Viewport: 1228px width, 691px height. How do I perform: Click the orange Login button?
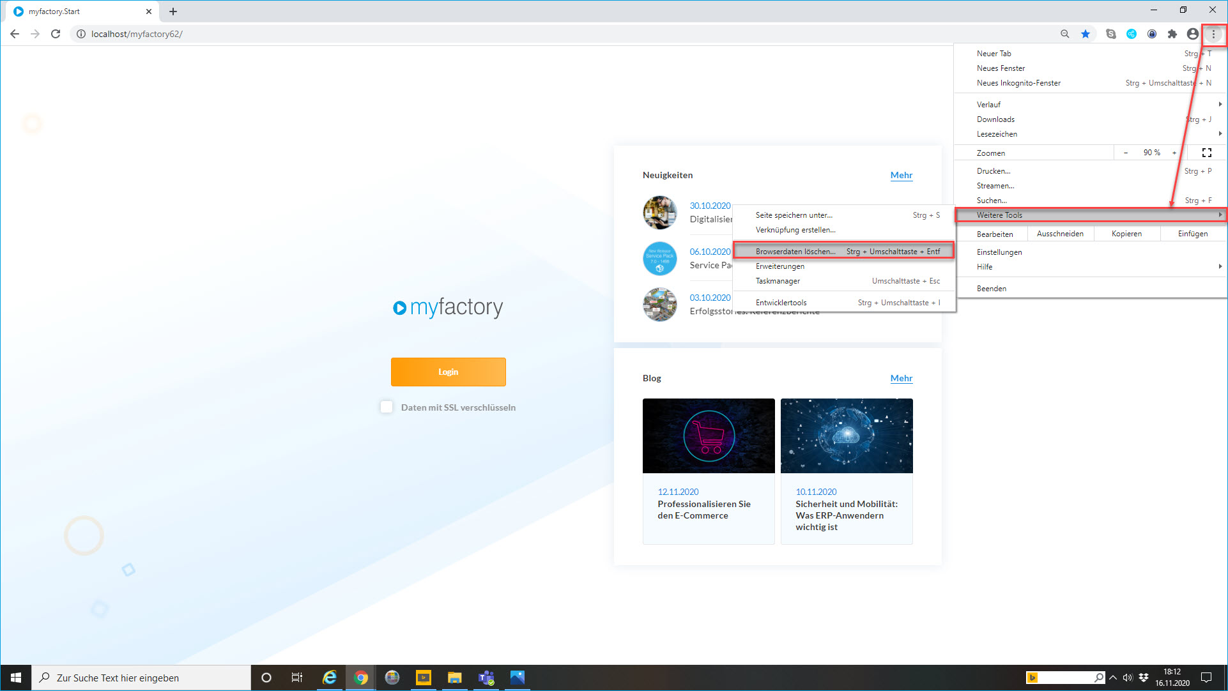click(448, 372)
